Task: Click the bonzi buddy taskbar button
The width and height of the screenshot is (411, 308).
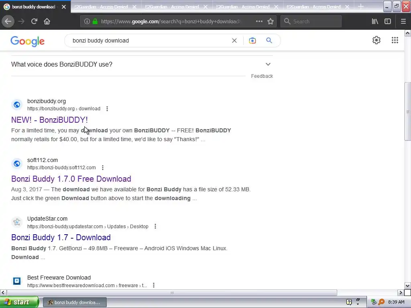Action: tap(75, 302)
